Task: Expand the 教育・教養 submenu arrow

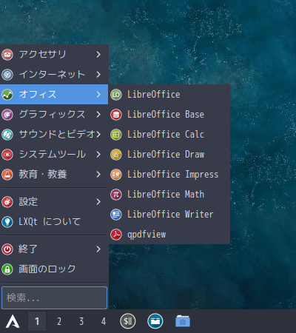Action: (x=98, y=174)
